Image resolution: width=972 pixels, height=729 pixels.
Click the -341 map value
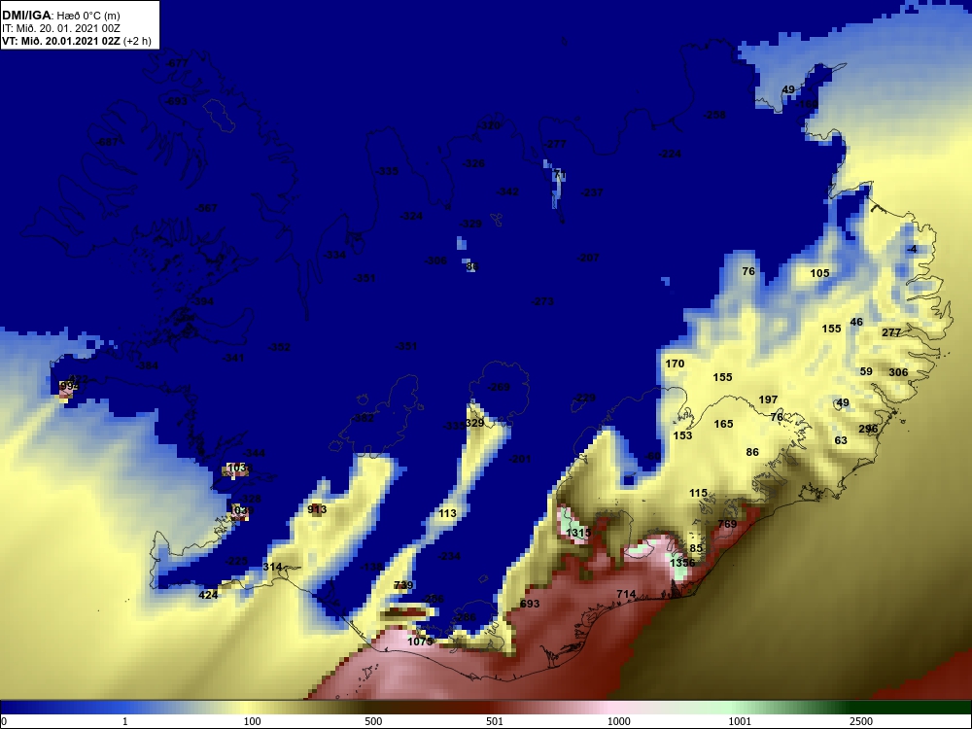[233, 358]
